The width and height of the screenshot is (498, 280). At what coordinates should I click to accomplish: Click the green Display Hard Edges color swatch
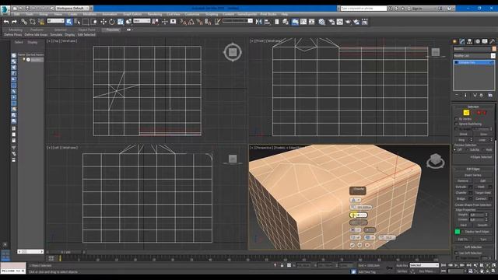458,232
